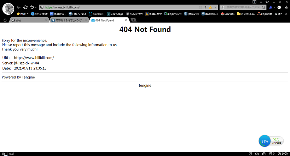The width and height of the screenshot is (290, 156).
Task: Open the 英雄数据 bookmark
Action: (57, 14)
